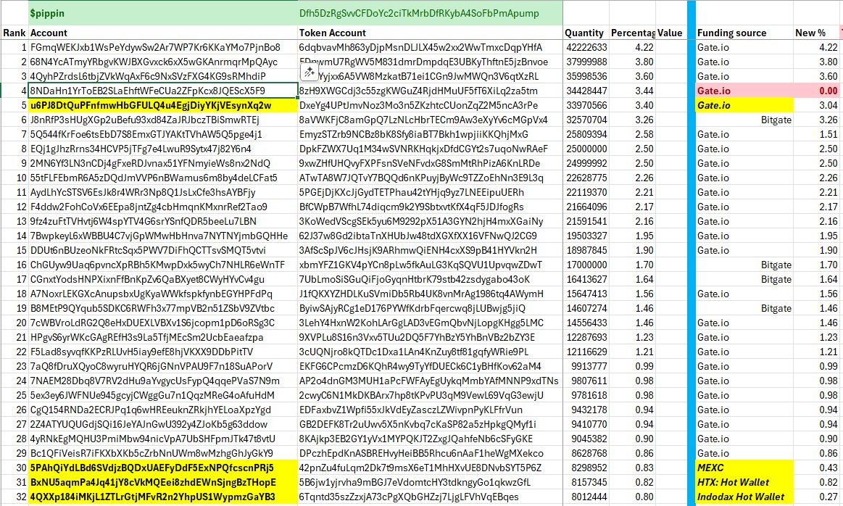Select account cell starting FGmqWEKJxb1

click(x=163, y=47)
